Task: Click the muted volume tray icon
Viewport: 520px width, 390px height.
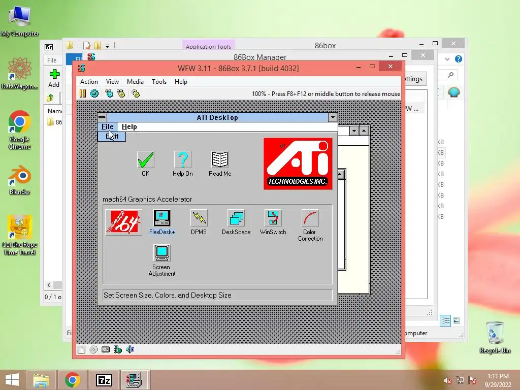Action: [448, 380]
